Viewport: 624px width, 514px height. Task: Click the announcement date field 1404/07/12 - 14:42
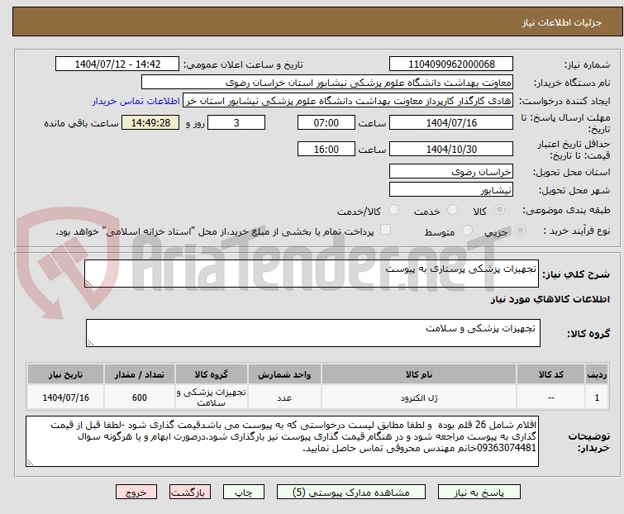click(117, 64)
